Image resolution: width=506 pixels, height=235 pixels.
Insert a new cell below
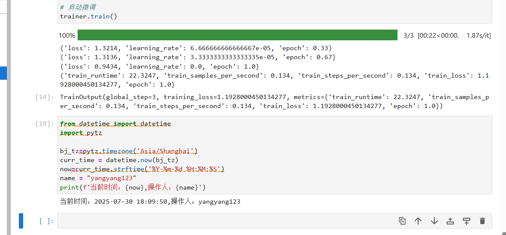pyautogui.click(x=467, y=221)
